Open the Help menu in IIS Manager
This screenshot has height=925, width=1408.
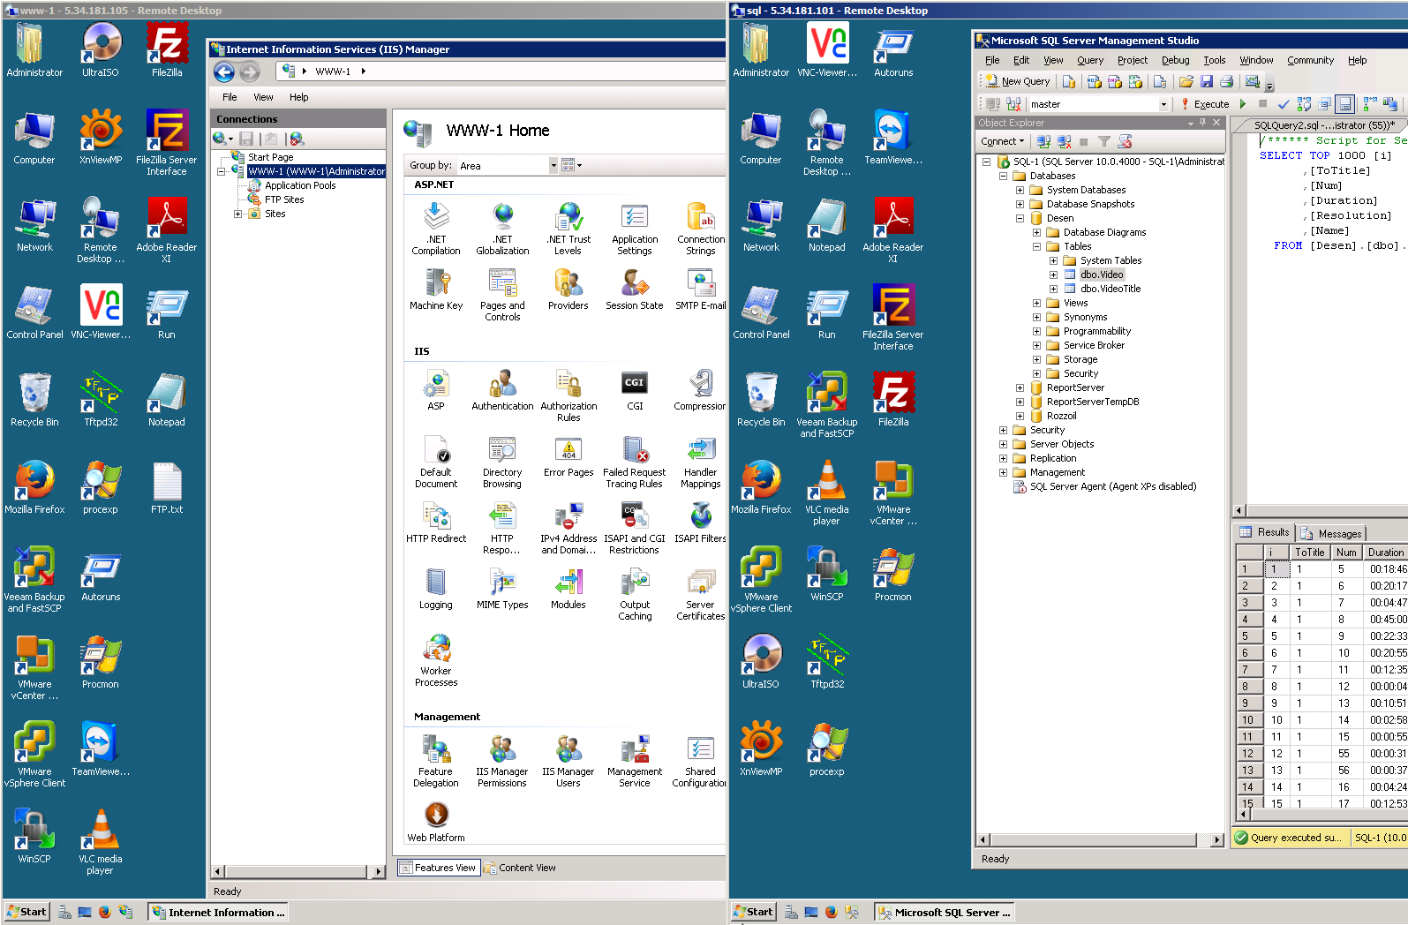298,97
